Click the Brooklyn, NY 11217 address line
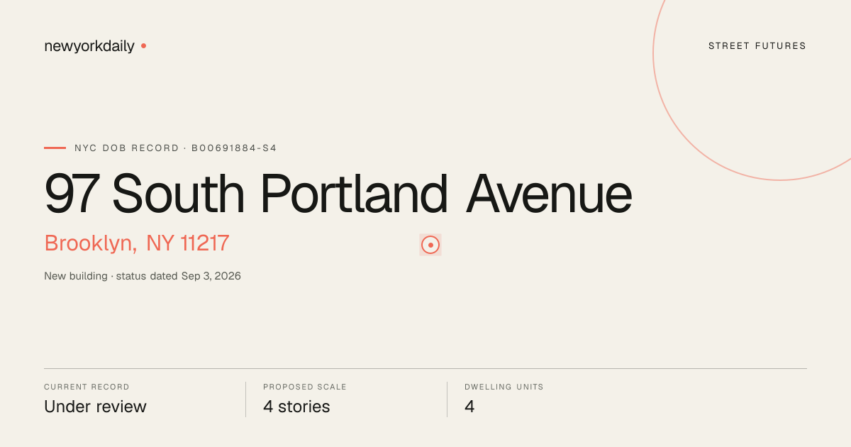This screenshot has height=447, width=851. click(x=137, y=243)
